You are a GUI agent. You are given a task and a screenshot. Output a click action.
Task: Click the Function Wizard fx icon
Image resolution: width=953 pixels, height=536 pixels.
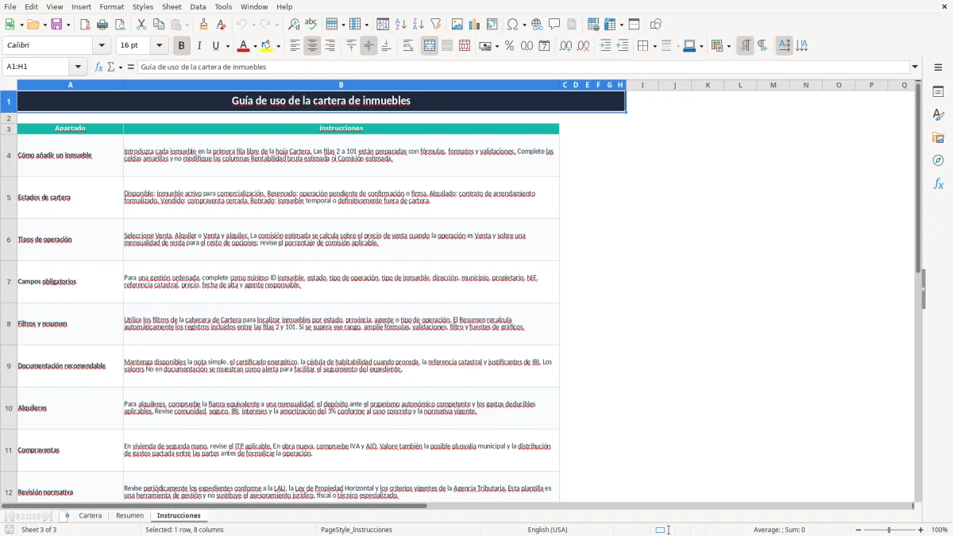[99, 67]
